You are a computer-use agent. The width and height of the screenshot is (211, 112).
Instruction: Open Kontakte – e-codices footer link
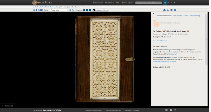[x=132, y=110]
